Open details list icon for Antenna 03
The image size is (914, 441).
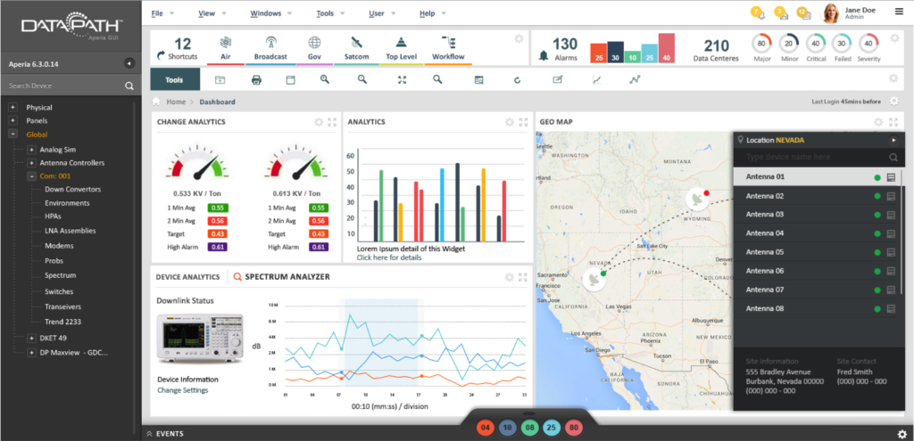891,215
